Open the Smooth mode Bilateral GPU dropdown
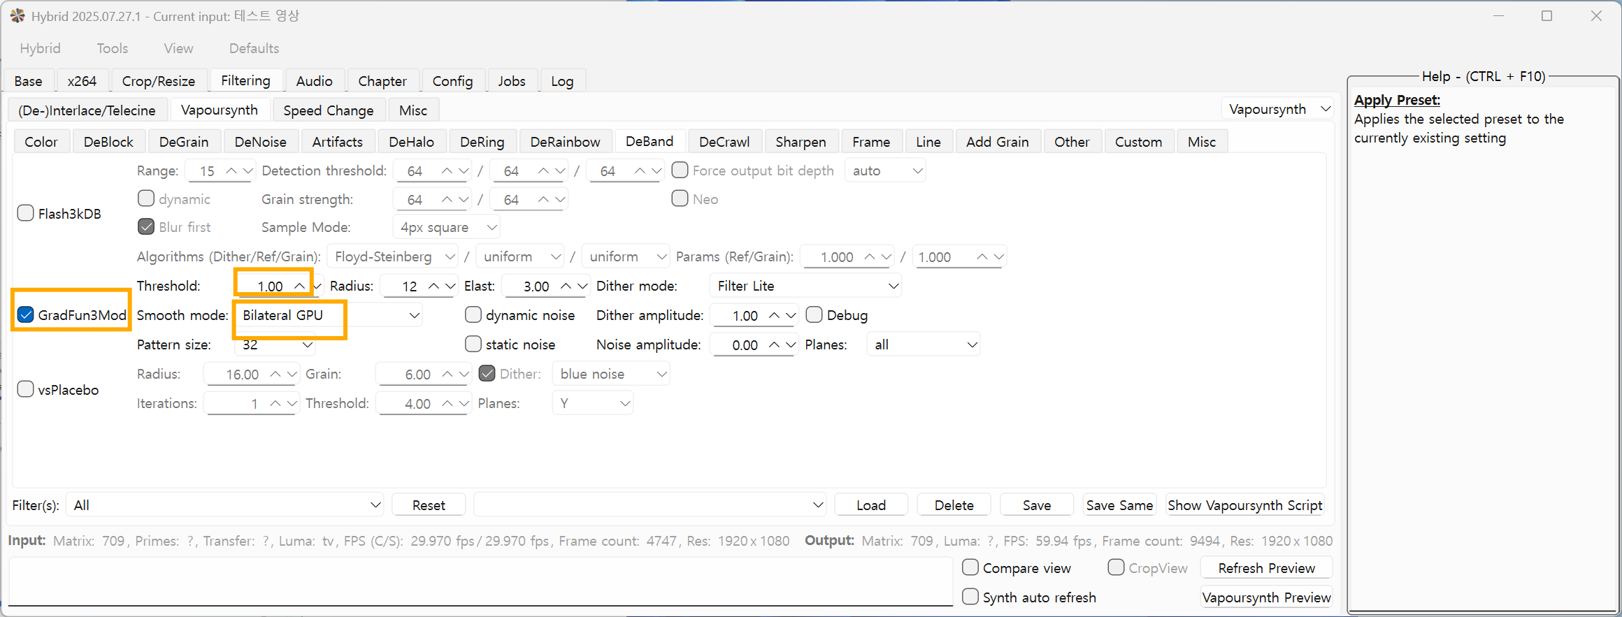The width and height of the screenshot is (1622, 617). pyautogui.click(x=329, y=315)
